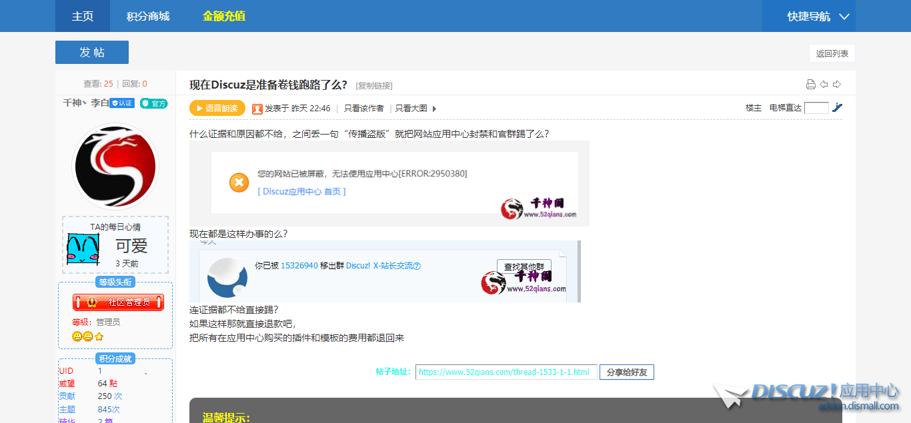911x423 pixels.
Task: Click the 复制链接 copy link
Action: (x=374, y=85)
